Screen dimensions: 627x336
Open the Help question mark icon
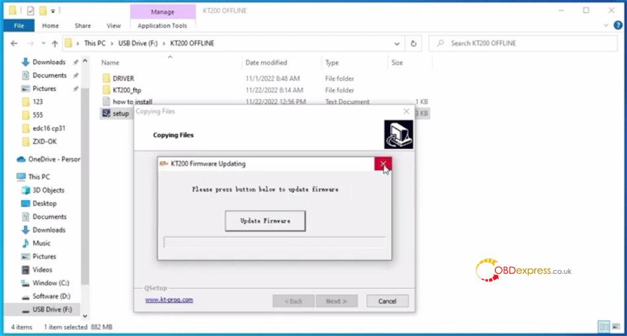pyautogui.click(x=616, y=26)
